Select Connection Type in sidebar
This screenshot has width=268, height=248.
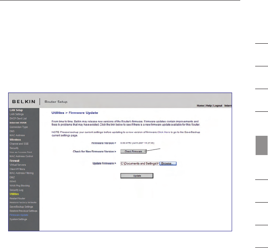click(19, 127)
